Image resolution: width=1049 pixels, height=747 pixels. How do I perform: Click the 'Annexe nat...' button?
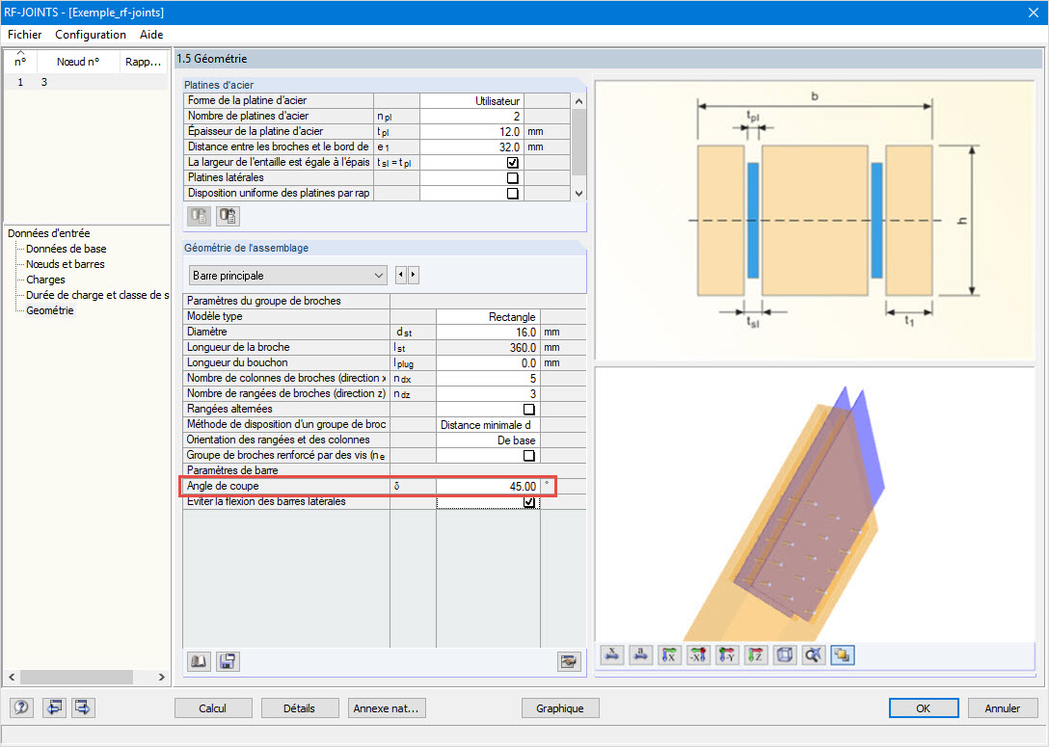point(386,707)
